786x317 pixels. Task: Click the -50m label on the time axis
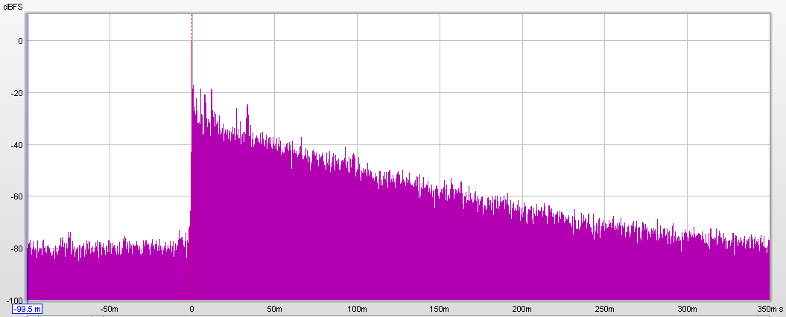(x=109, y=308)
